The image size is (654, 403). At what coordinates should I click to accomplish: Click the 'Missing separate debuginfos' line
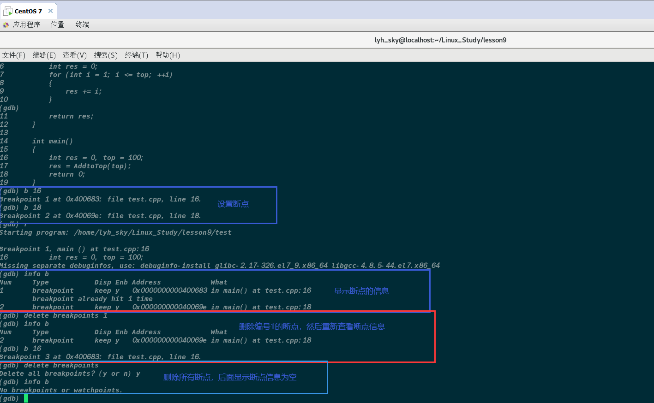(x=220, y=266)
